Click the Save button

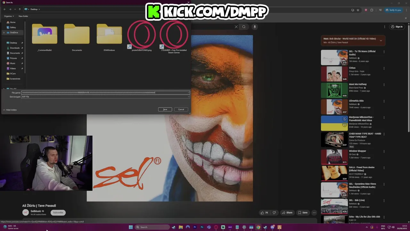click(165, 109)
